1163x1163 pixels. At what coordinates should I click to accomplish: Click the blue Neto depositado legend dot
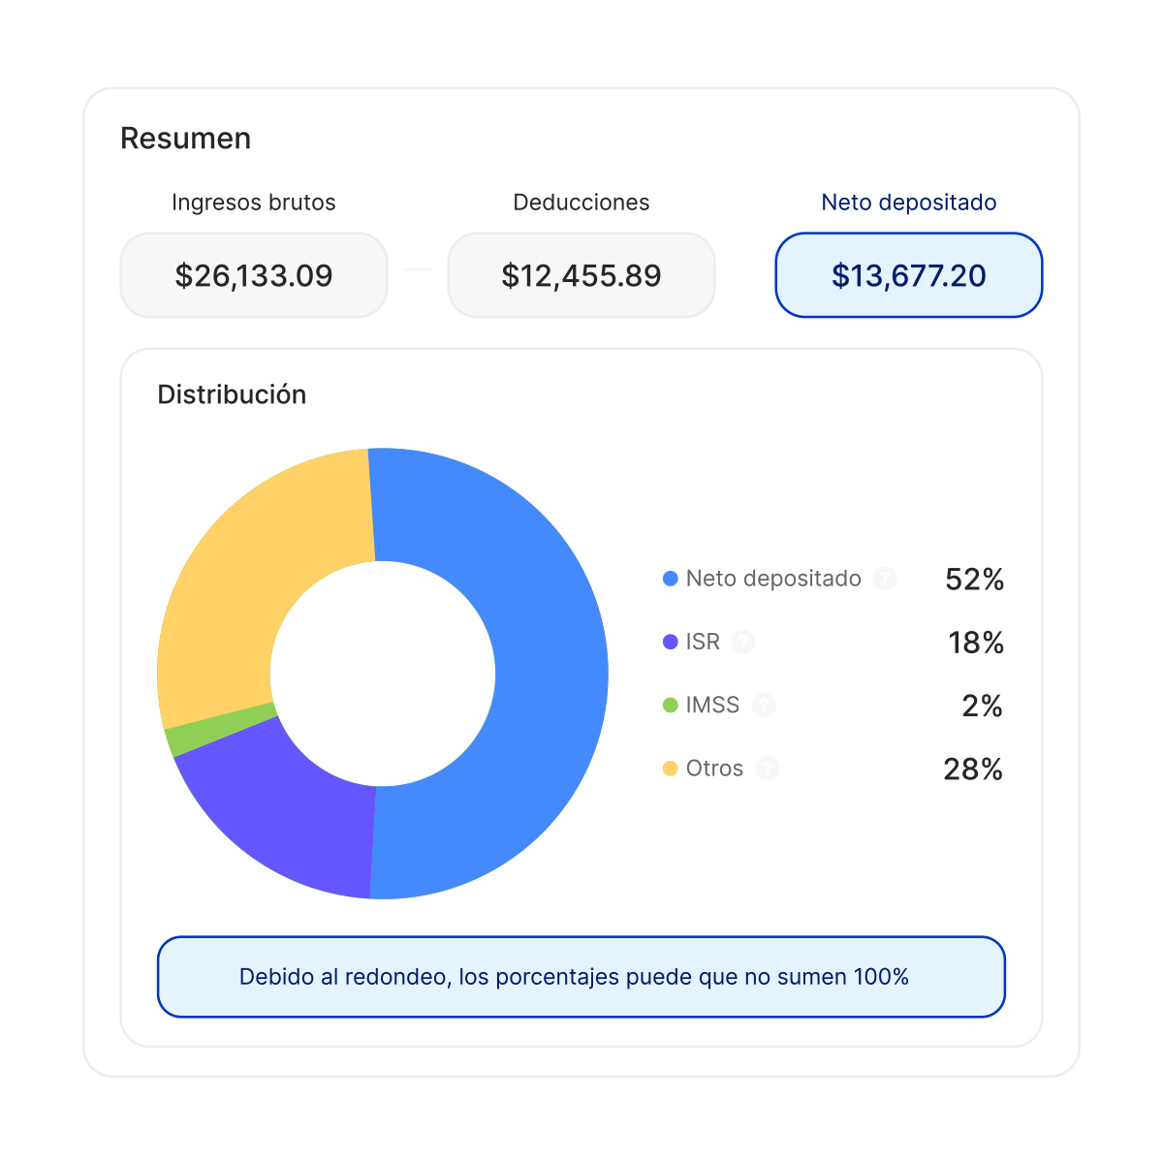(670, 579)
